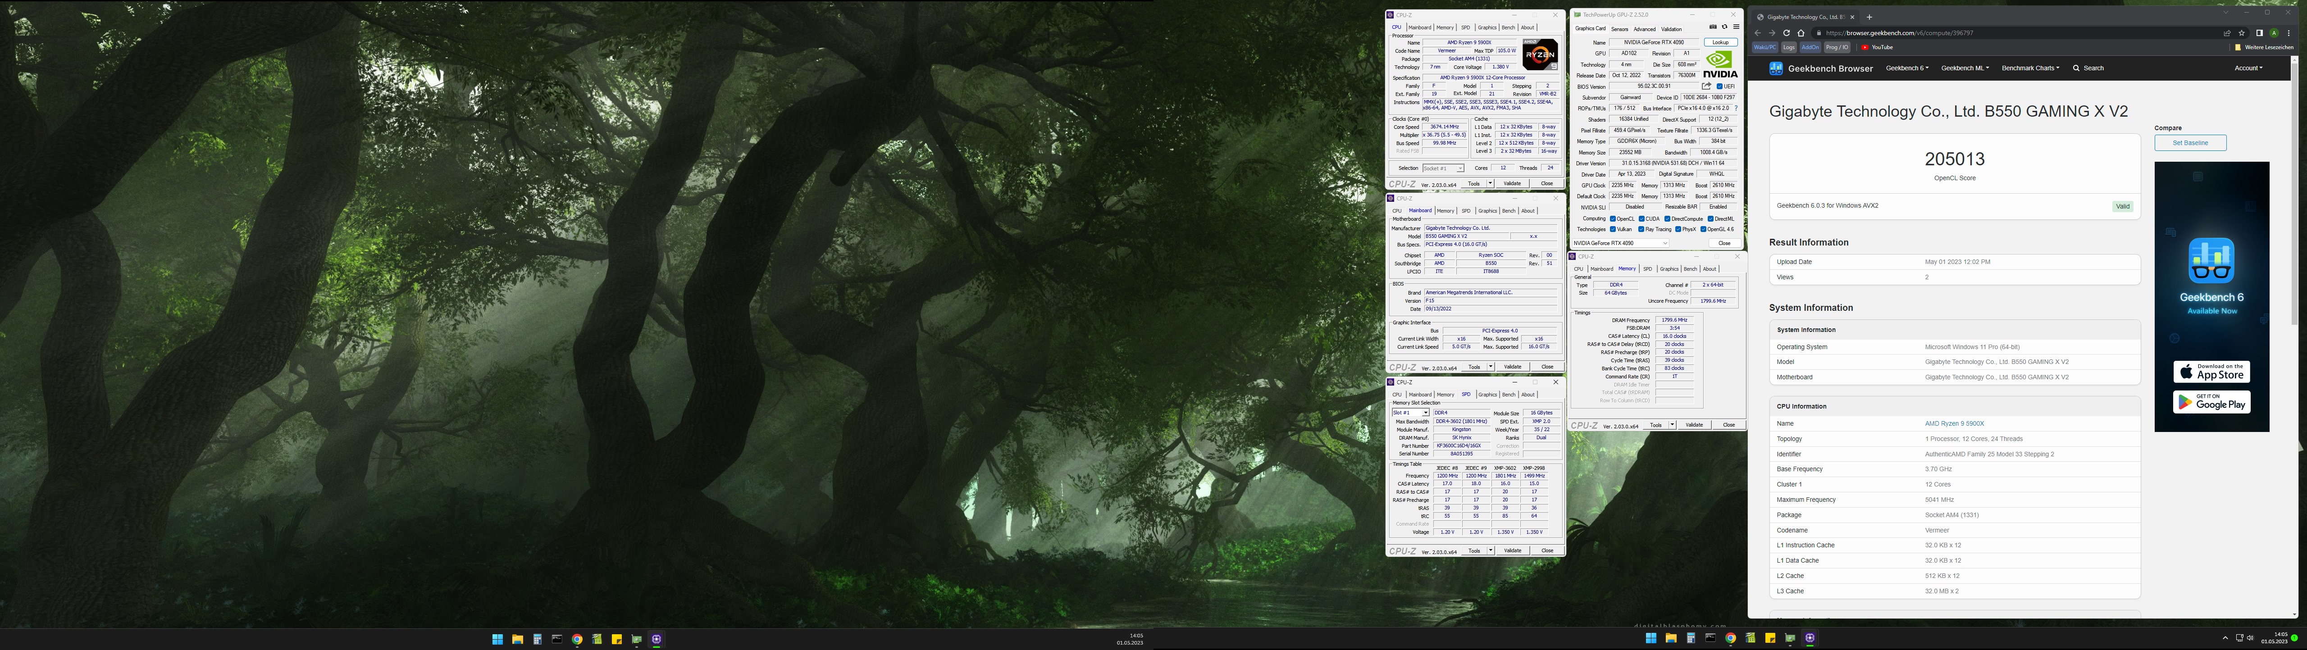Click Close button in GPU-Z
The height and width of the screenshot is (650, 2307).
pos(1724,243)
